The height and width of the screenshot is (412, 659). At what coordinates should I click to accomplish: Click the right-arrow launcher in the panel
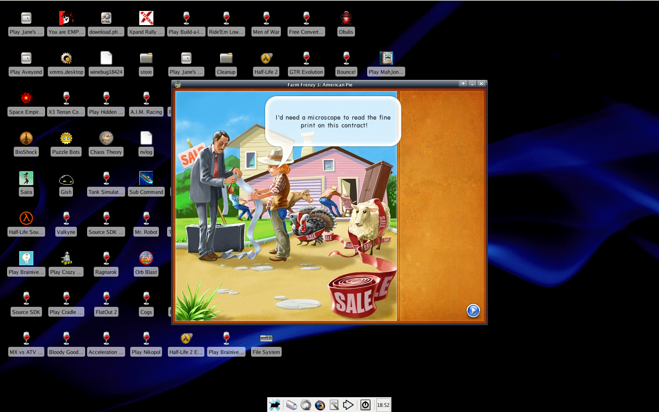tap(348, 405)
